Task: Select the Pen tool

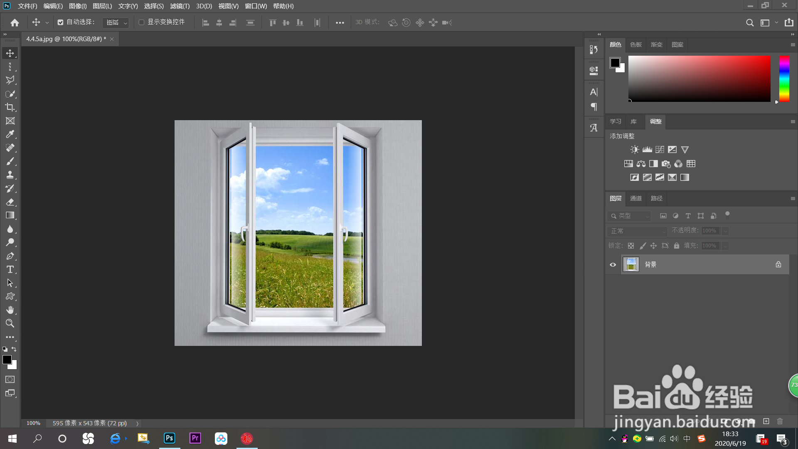Action: pos(10,256)
